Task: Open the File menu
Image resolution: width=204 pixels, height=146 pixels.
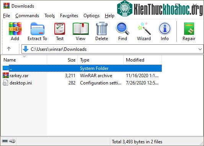Action: click(x=7, y=16)
